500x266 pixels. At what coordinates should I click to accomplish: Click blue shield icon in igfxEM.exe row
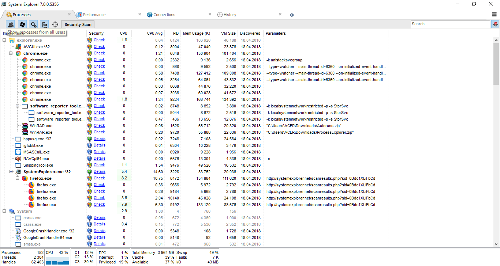pyautogui.click(x=90, y=145)
